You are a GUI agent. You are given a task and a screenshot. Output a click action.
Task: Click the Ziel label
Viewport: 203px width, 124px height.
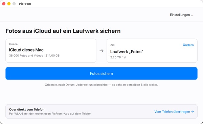coord(113,45)
